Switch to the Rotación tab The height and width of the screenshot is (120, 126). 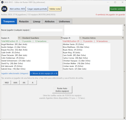(x=24, y=21)
